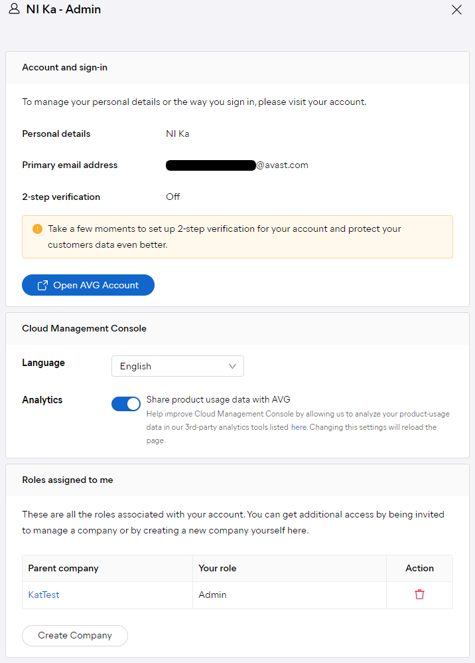Click the warning icon in the 2-step verification banner
Viewport: 475px width, 663px height.
(38, 229)
